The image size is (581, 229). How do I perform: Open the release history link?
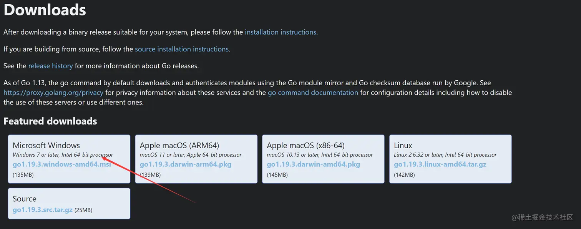50,66
